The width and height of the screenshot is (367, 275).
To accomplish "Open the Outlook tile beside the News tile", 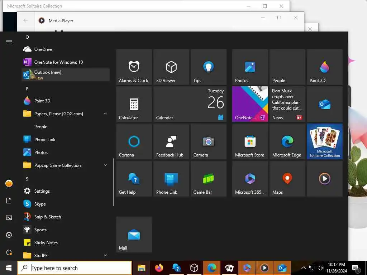I will pyautogui.click(x=325, y=104).
